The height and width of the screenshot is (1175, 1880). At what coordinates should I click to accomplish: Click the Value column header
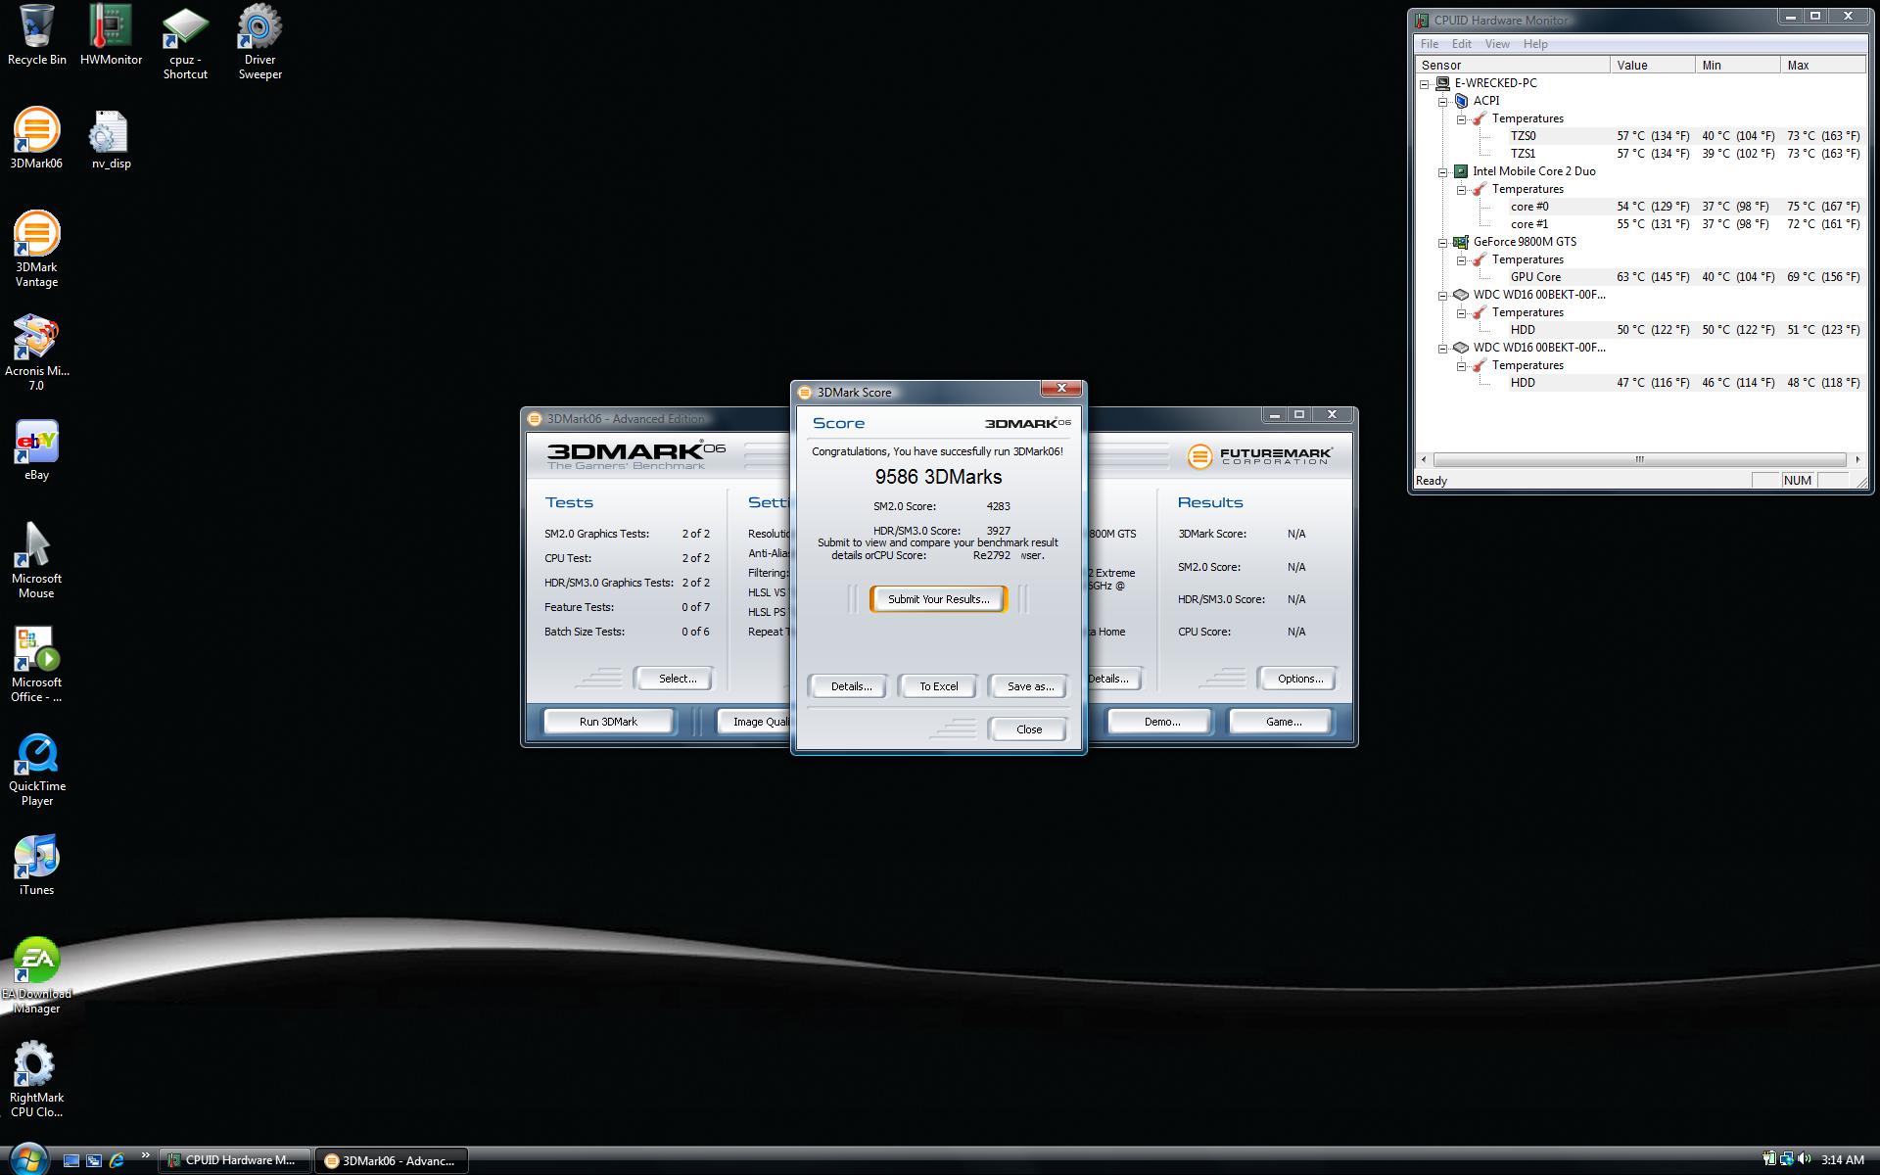click(1653, 65)
